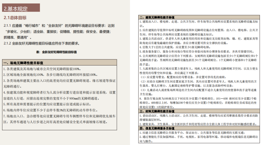Viewport: 262px width, 145px height.
Task: Click site item 1 about 公共空间无障碍接驳100%
Action: (42, 69)
